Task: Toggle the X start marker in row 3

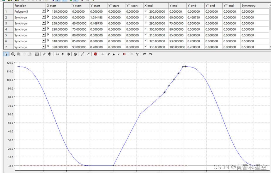Action: pyautogui.click(x=48, y=23)
